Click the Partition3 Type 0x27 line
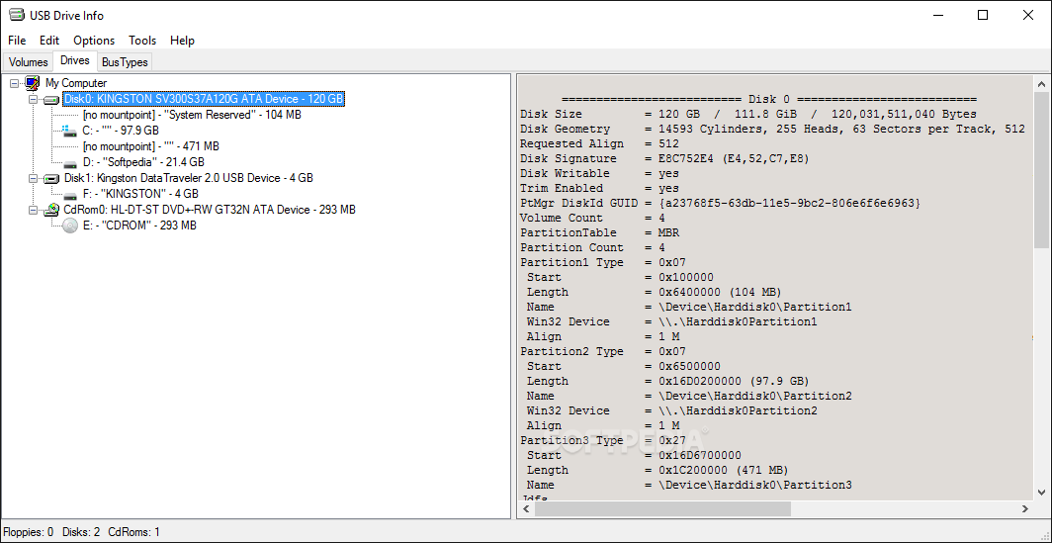The width and height of the screenshot is (1052, 543). point(602,440)
